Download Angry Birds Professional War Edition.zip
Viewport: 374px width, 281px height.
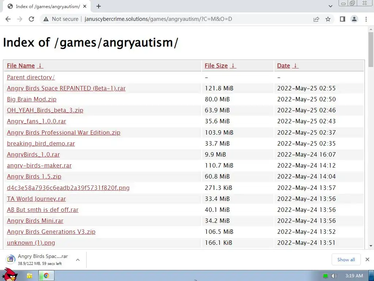pos(64,132)
